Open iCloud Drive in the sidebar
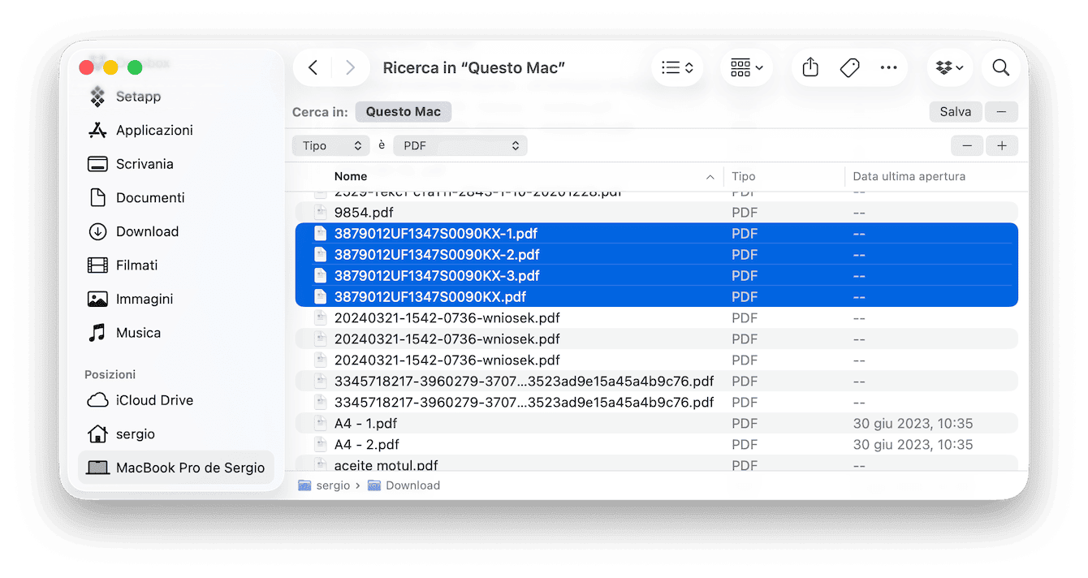1088x578 pixels. (141, 400)
